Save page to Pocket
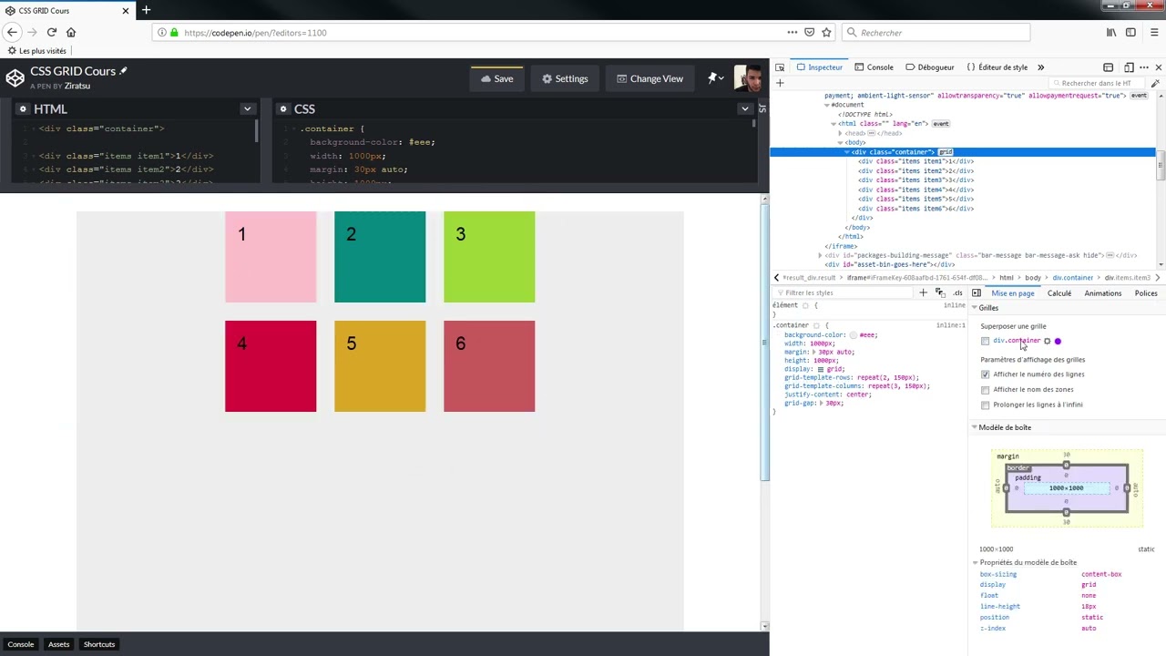The width and height of the screenshot is (1166, 656). coord(809,33)
